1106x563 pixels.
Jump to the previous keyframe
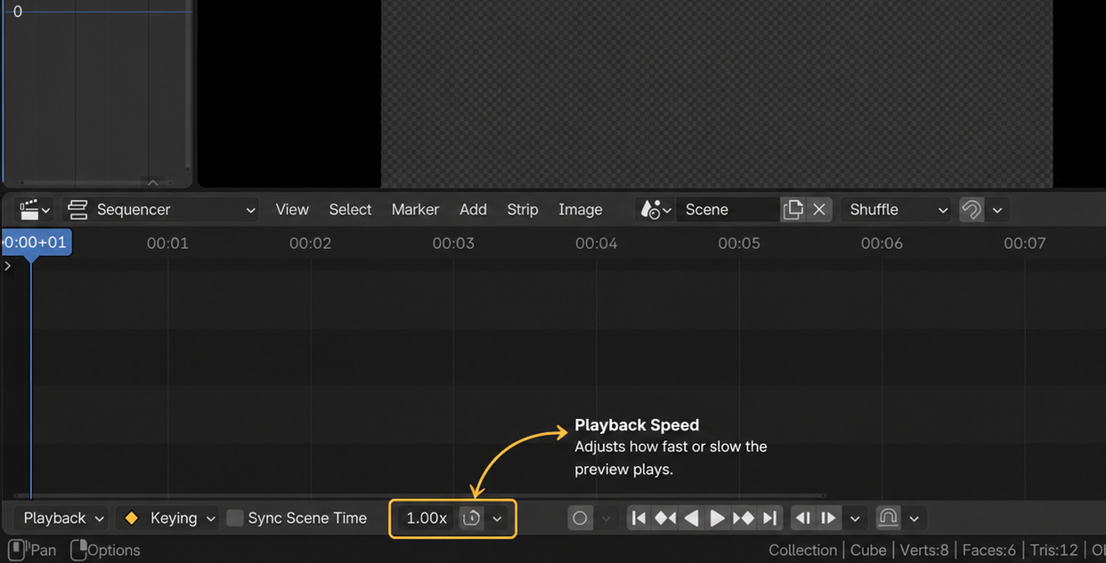[x=665, y=518]
